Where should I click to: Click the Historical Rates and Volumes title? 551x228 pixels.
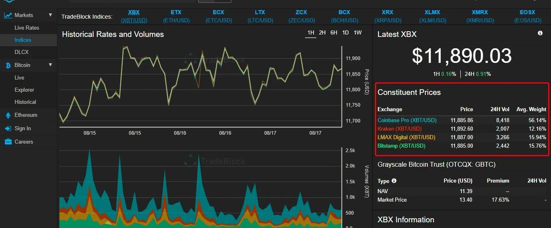113,34
